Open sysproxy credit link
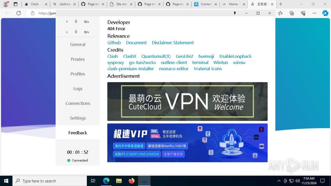The height and width of the screenshot is (186, 331). pyautogui.click(x=116, y=63)
